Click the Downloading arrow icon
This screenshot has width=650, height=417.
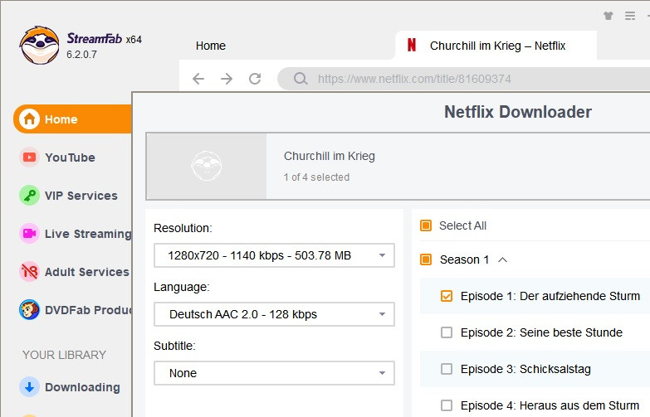coord(29,387)
